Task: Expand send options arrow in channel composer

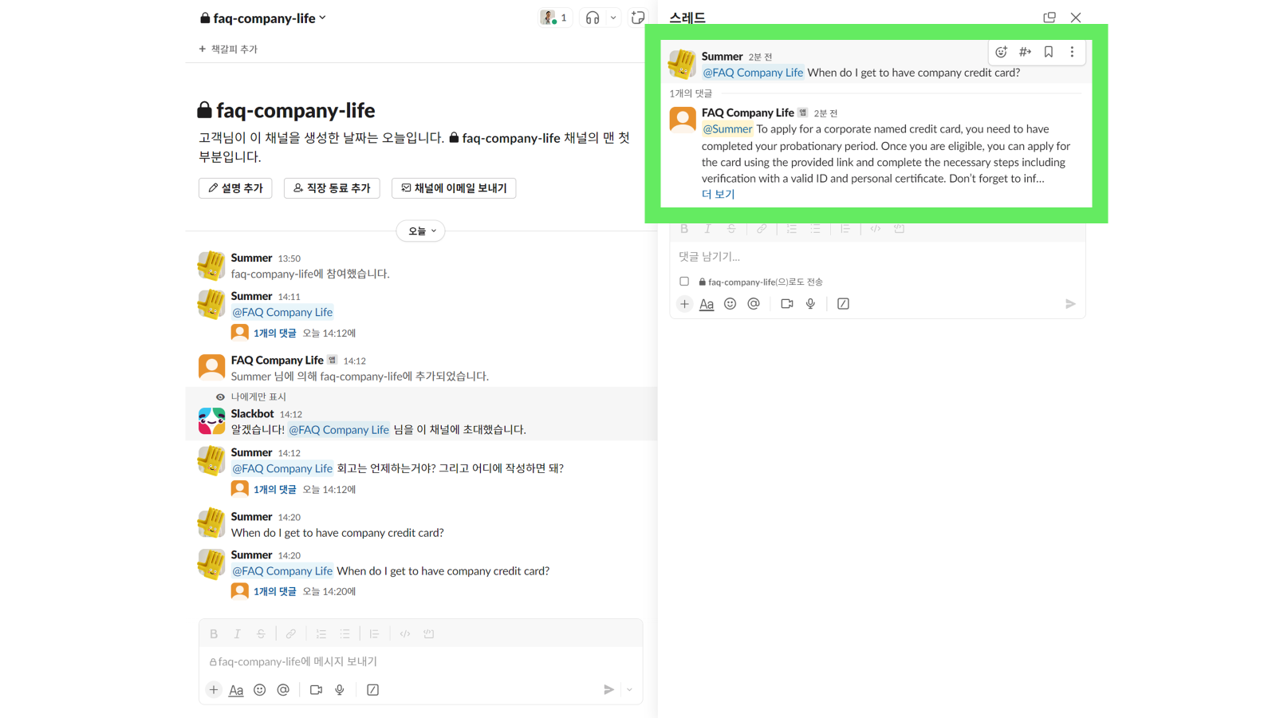Action: [x=630, y=690]
